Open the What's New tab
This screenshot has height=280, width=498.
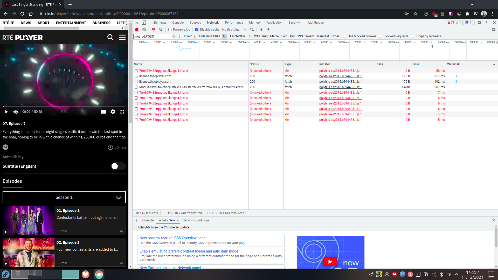click(x=166, y=220)
